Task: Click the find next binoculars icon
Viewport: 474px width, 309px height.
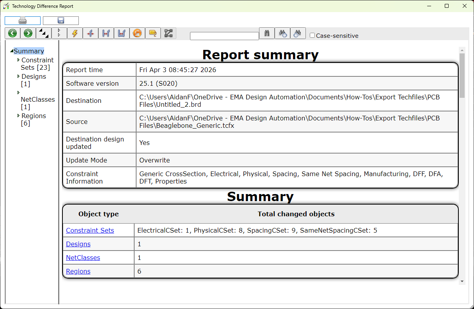Action: pyautogui.click(x=282, y=33)
